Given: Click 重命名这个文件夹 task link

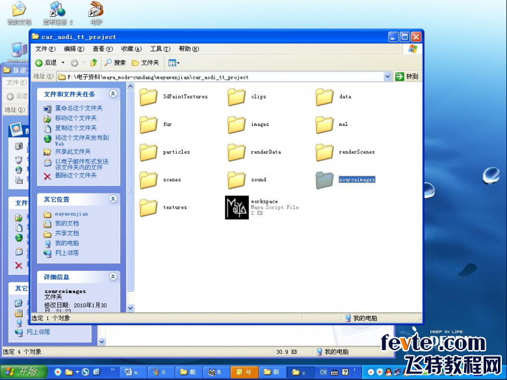Looking at the screenshot, I should pos(79,108).
